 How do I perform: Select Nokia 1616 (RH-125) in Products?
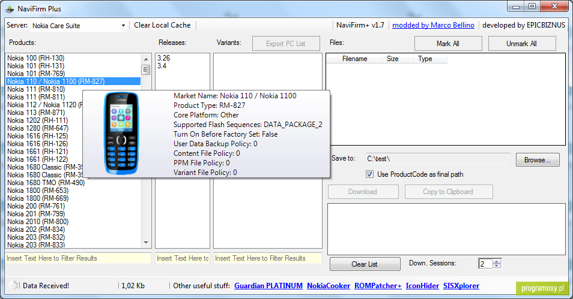(x=37, y=136)
